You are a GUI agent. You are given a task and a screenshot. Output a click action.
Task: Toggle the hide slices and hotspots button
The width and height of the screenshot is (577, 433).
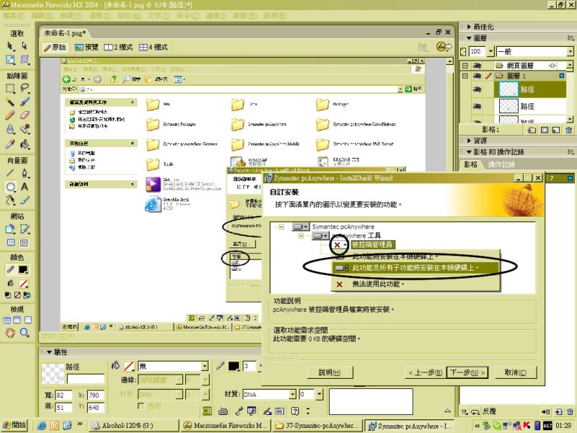click(x=11, y=242)
